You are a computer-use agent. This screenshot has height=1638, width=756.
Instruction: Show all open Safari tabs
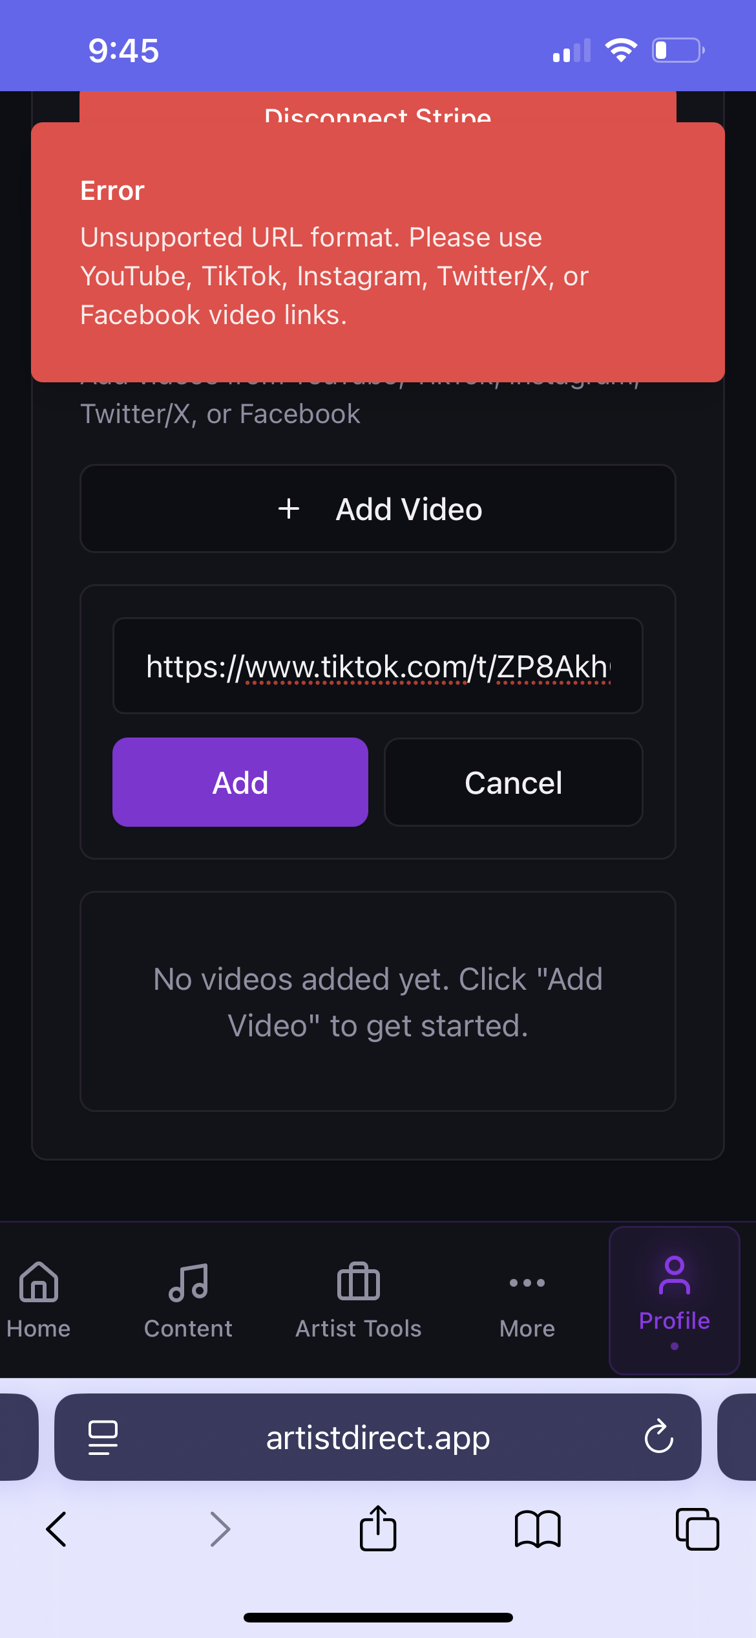[697, 1529]
